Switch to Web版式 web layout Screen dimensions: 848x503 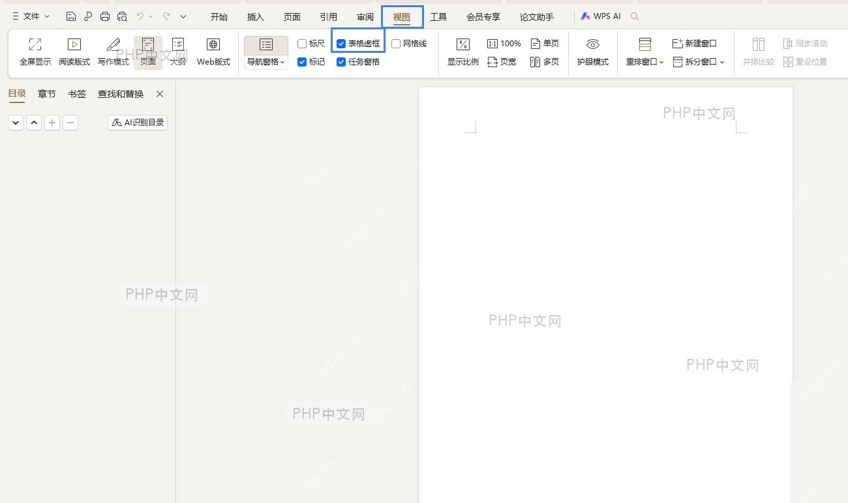[213, 52]
